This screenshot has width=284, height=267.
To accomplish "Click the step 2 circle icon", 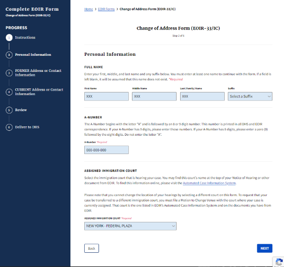I will [8, 55].
